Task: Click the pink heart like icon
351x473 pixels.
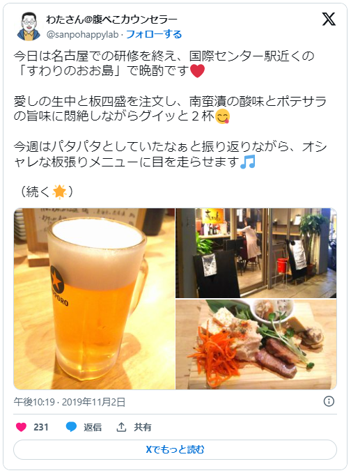Action: point(21,427)
